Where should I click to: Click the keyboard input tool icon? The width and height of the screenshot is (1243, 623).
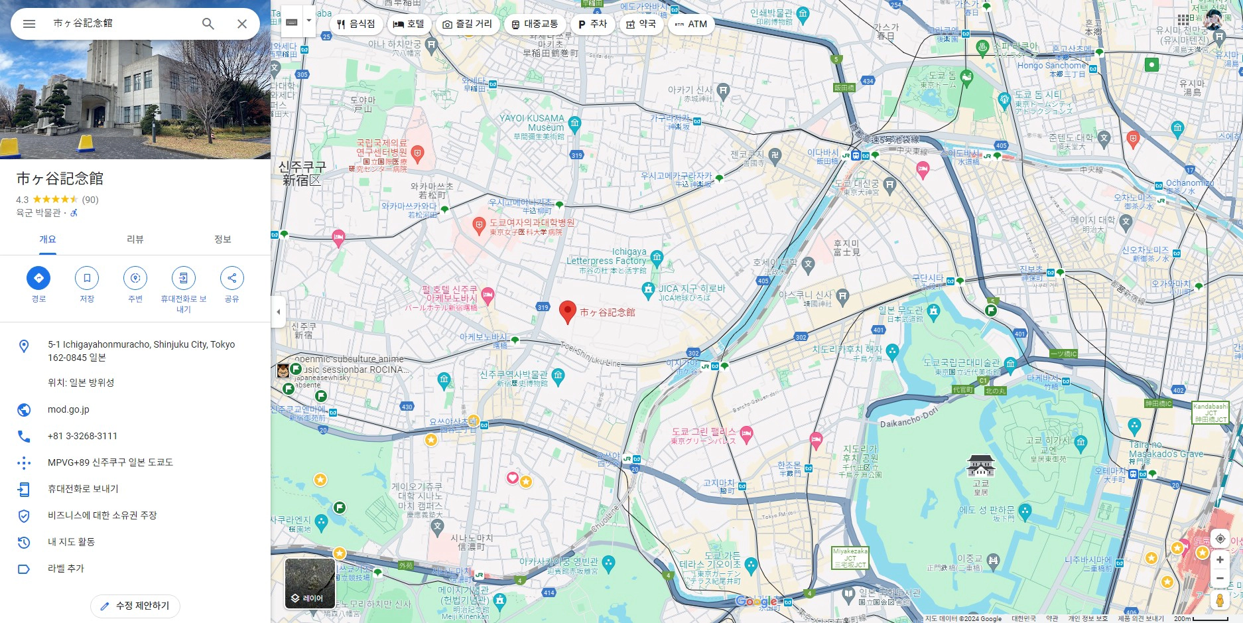coord(291,22)
